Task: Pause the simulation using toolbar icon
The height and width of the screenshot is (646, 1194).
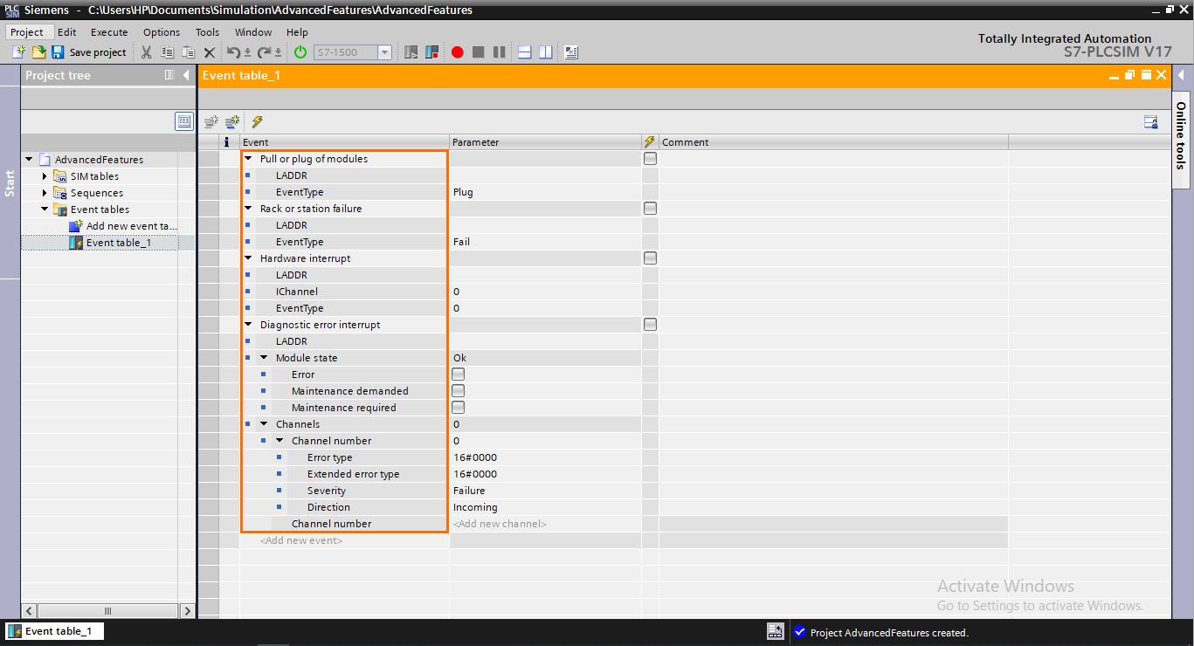Action: [499, 52]
